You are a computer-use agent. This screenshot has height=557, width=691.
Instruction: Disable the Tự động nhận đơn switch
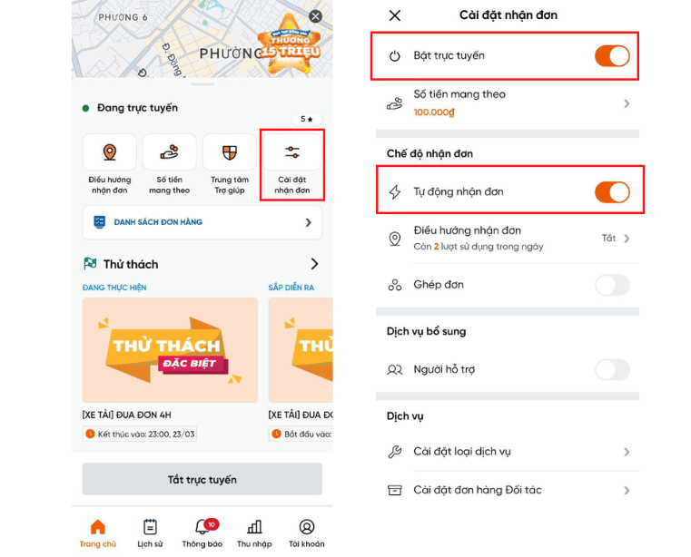[x=612, y=192]
